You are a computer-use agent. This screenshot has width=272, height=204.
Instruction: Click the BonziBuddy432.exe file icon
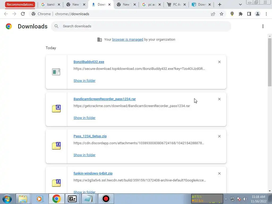coord(56,72)
